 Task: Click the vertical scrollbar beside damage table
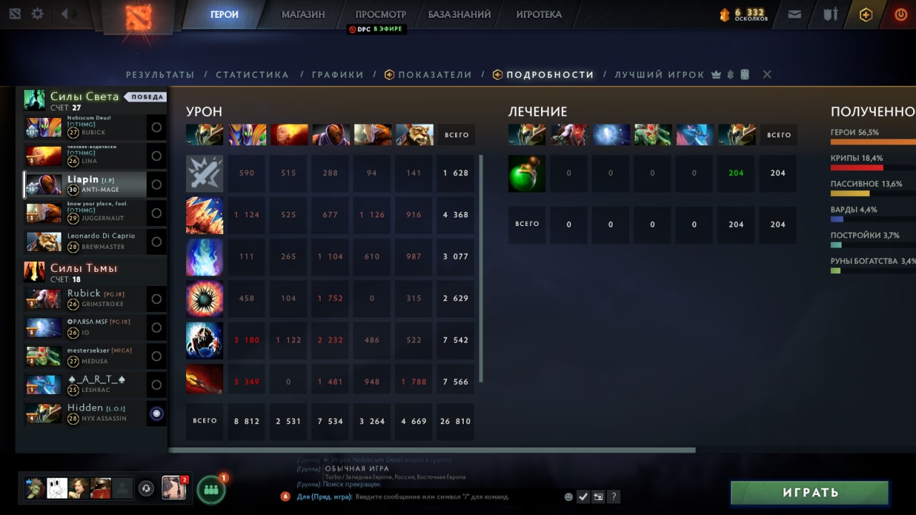(x=481, y=269)
